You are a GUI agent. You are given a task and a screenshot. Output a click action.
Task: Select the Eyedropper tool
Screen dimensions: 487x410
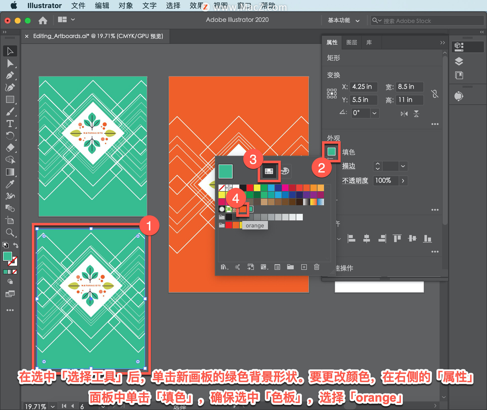10,184
